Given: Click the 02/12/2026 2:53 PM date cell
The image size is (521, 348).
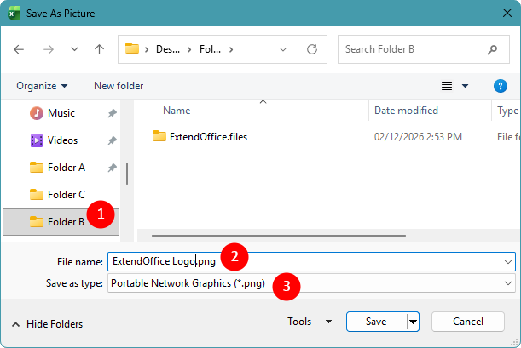Looking at the screenshot, I should point(418,137).
